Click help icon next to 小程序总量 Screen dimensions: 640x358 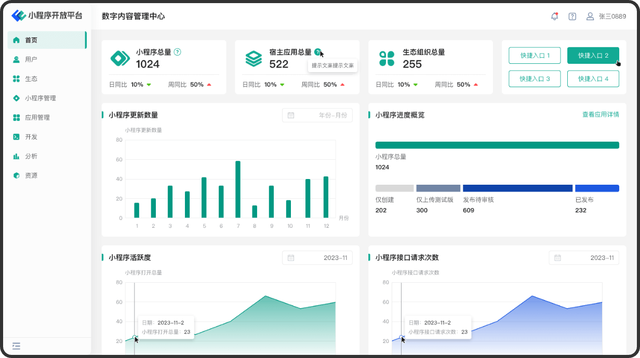[178, 52]
